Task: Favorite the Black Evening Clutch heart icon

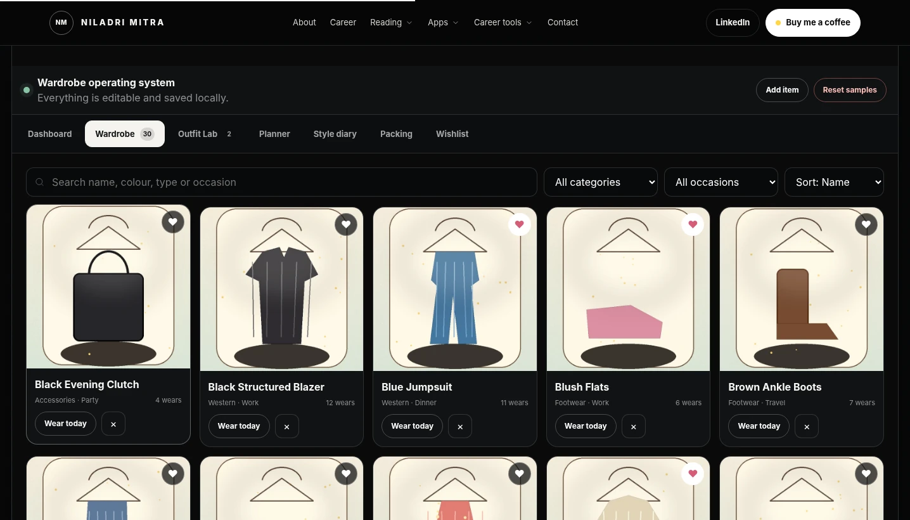Action: tap(173, 222)
